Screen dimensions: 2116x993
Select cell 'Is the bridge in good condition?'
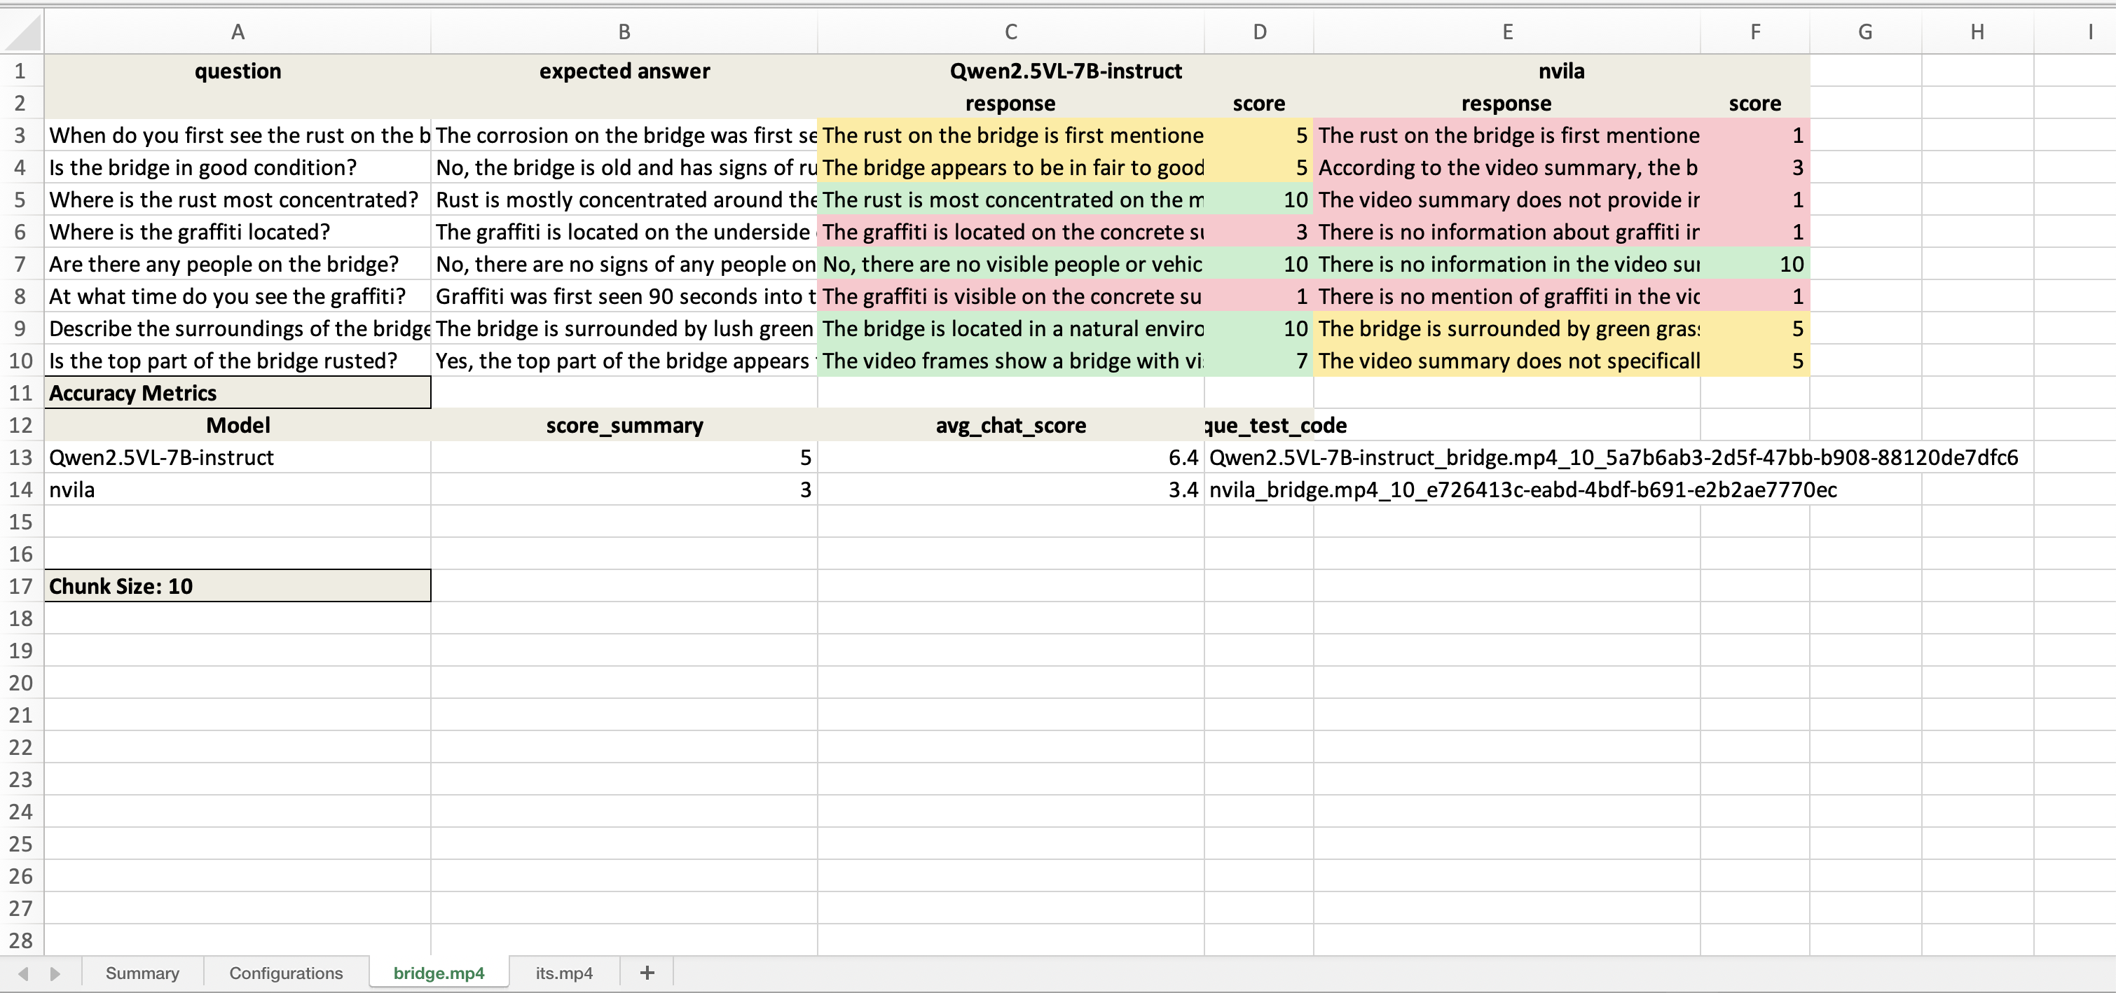pos(238,167)
